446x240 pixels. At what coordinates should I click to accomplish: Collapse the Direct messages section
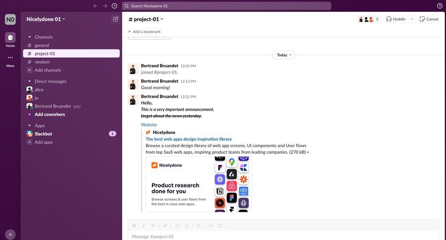[29, 81]
